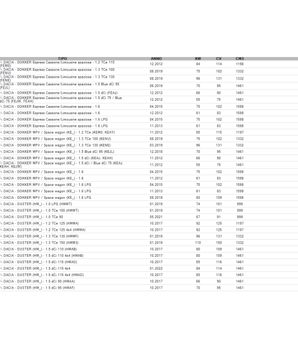The height and width of the screenshot is (349, 298).
Task: Open magnifier icon for DUSTER 1.3 TCe 150 (HMM3)
Action: [1, 242]
